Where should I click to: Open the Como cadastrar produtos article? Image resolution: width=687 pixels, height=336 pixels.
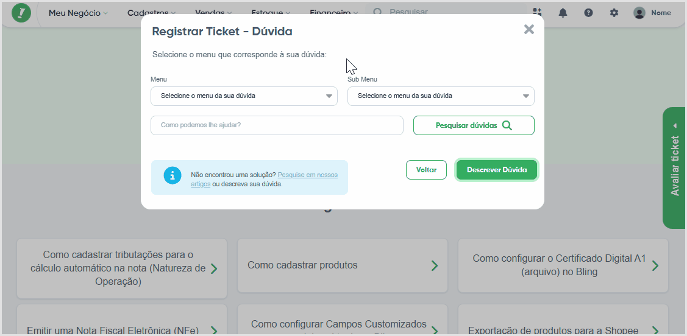click(x=343, y=265)
